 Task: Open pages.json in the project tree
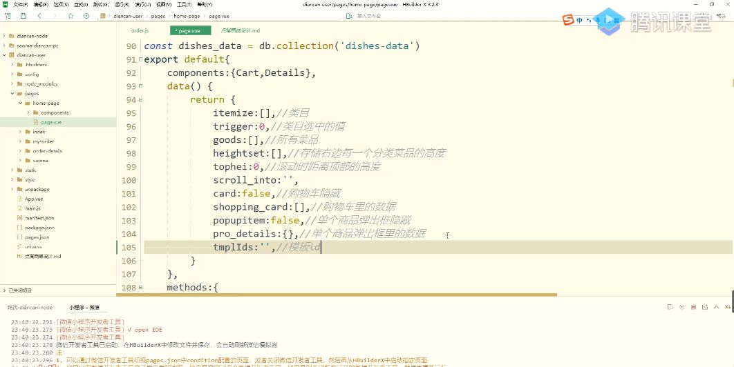click(x=37, y=237)
